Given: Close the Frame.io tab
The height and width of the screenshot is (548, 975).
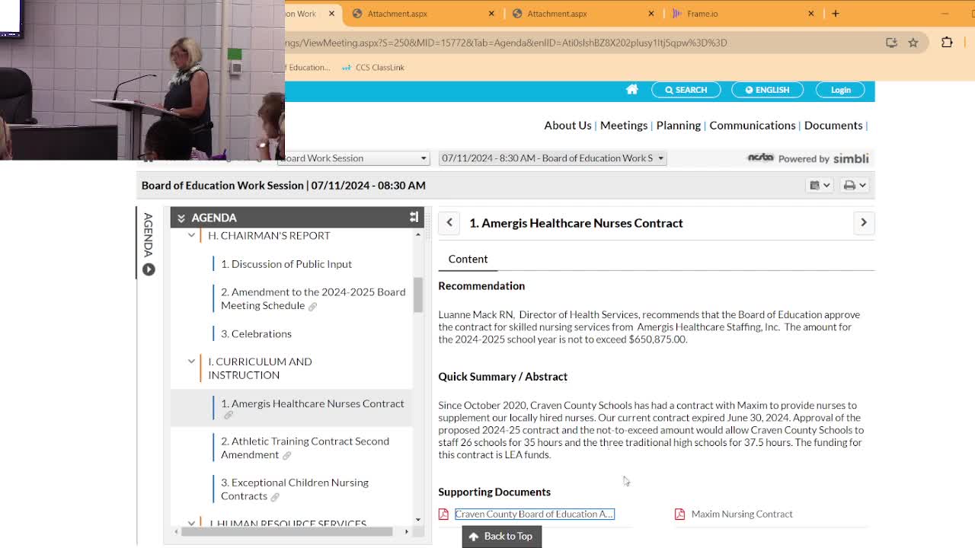Looking at the screenshot, I should 811,14.
